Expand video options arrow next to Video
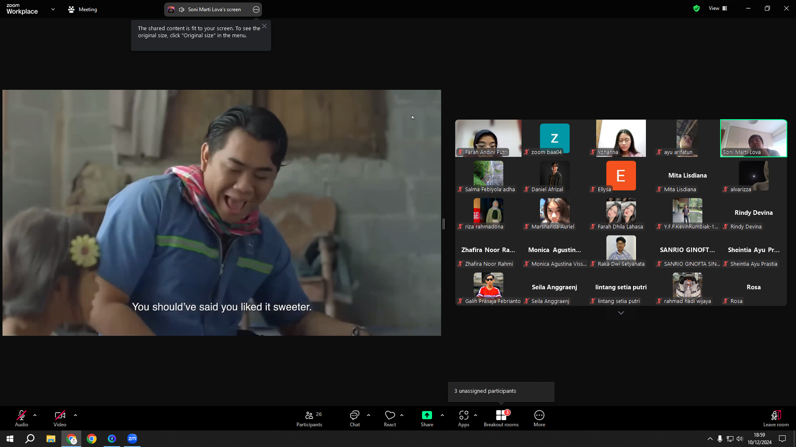 pyautogui.click(x=75, y=415)
